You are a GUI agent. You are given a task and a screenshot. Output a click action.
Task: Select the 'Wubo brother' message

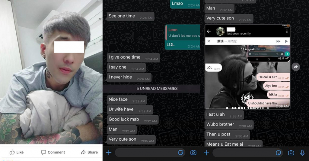(229, 125)
